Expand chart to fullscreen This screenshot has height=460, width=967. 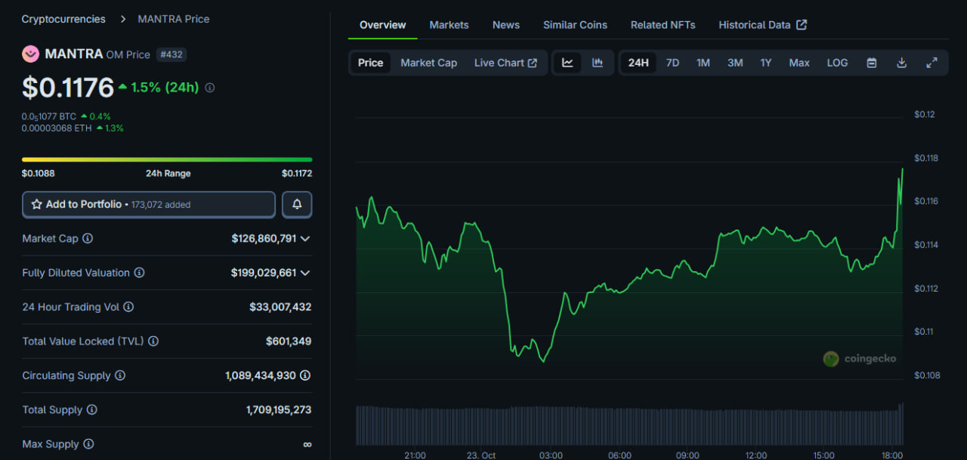[931, 63]
